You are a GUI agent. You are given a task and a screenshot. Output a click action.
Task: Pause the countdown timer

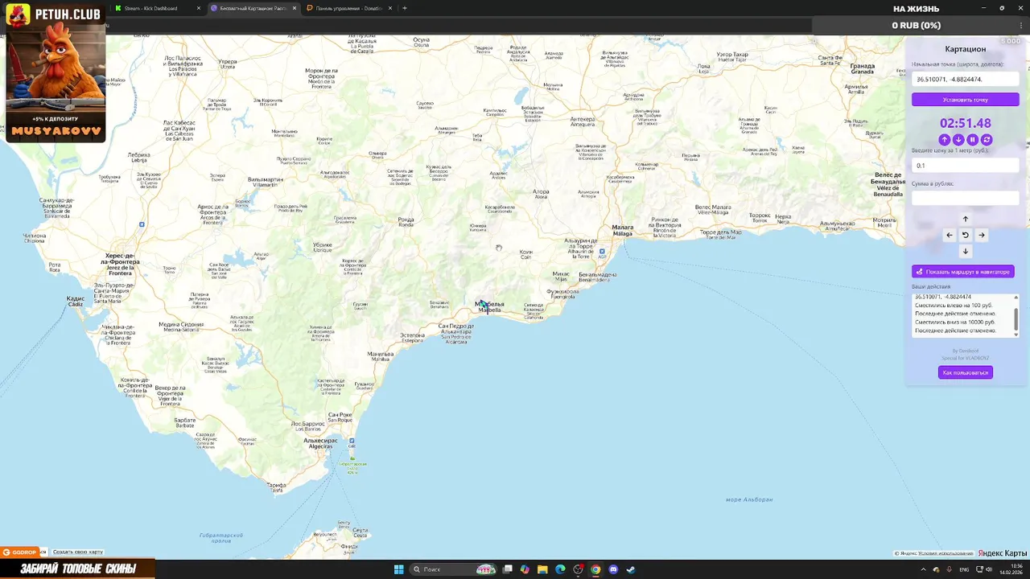pyautogui.click(x=972, y=140)
